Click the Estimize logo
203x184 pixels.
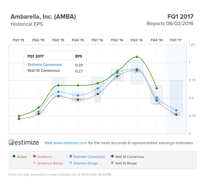pos(24,142)
